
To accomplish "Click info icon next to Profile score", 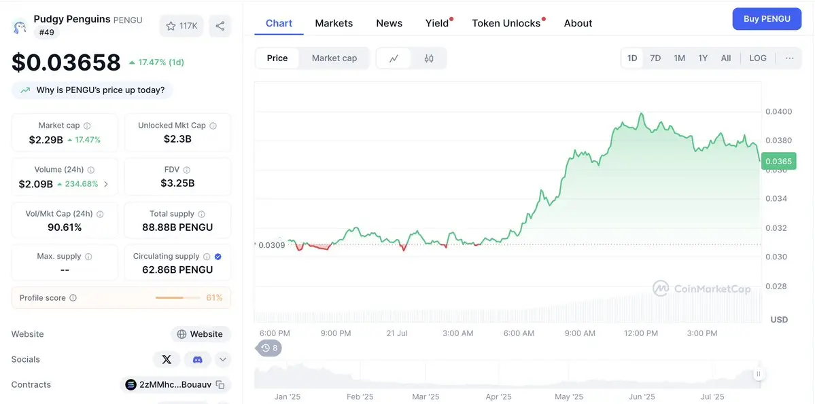I will pyautogui.click(x=73, y=298).
